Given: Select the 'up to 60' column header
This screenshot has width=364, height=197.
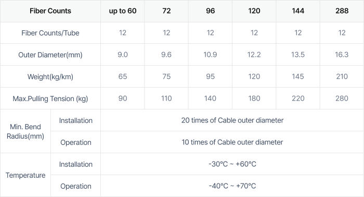Looking at the screenshot, I should coord(123,11).
